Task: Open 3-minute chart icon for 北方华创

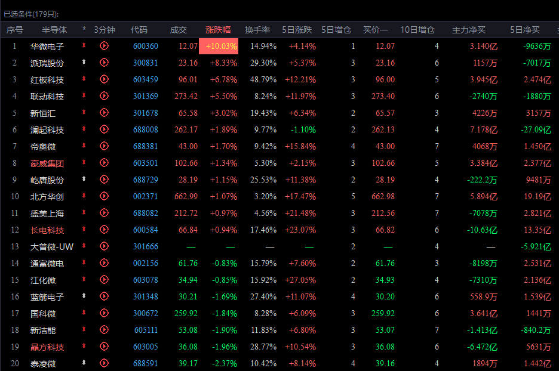Action: pyautogui.click(x=104, y=196)
